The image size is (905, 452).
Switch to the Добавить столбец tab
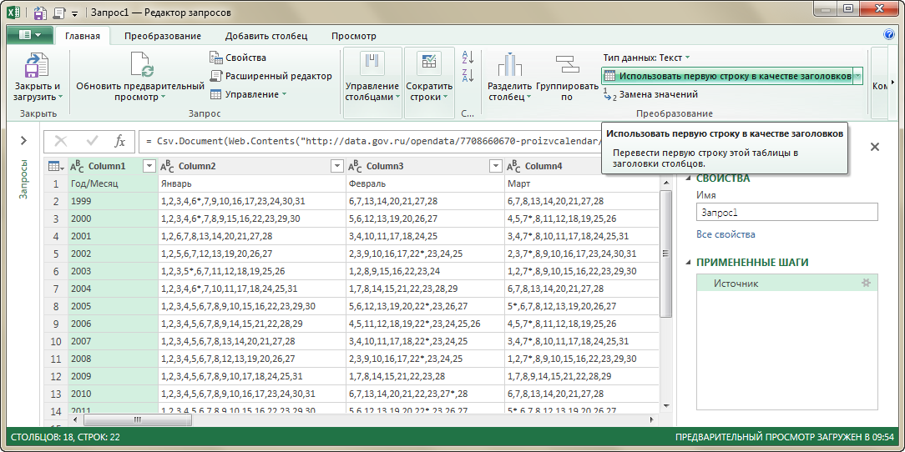[x=266, y=36]
